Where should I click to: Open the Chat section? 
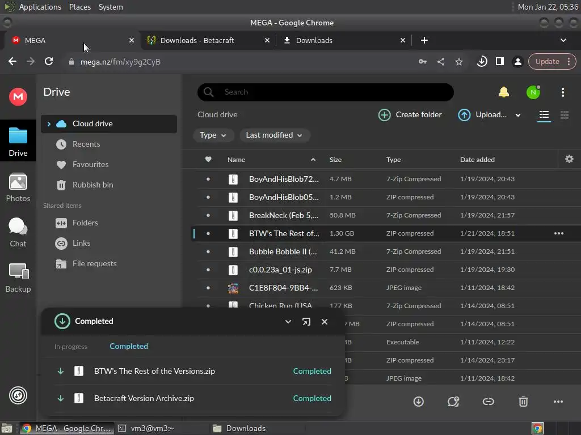(x=18, y=232)
